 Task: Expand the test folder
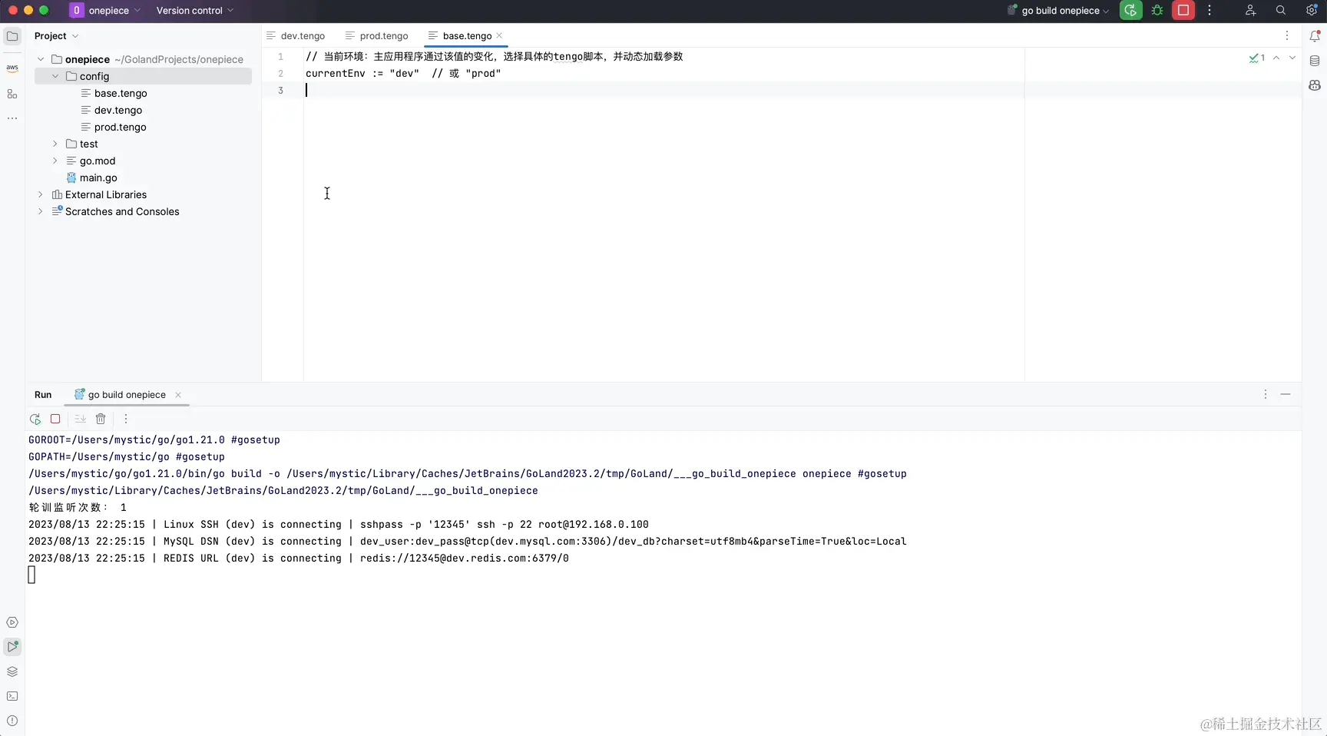(55, 144)
